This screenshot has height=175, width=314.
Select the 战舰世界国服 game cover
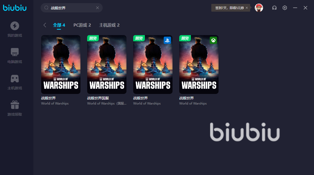click(x=107, y=65)
